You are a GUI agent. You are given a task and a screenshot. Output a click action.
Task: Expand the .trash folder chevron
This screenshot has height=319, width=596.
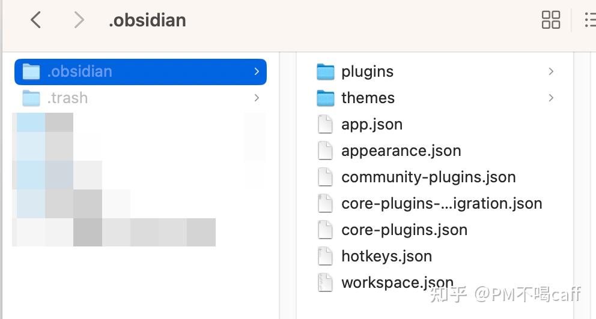[257, 98]
